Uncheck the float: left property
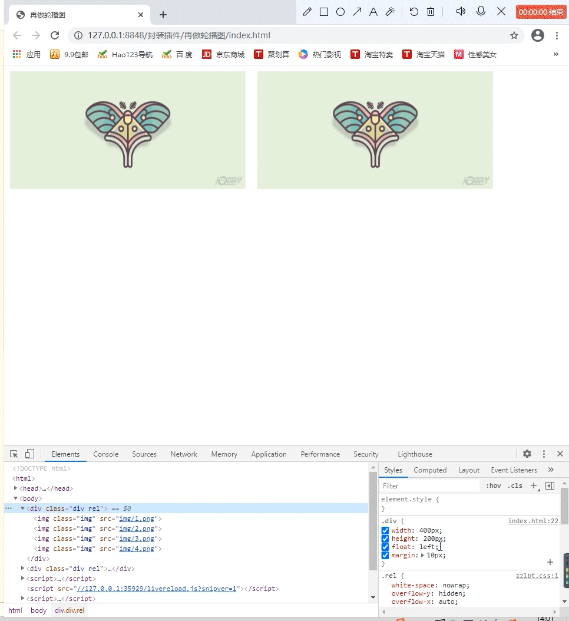Viewport: 569px width, 621px height. [x=385, y=547]
